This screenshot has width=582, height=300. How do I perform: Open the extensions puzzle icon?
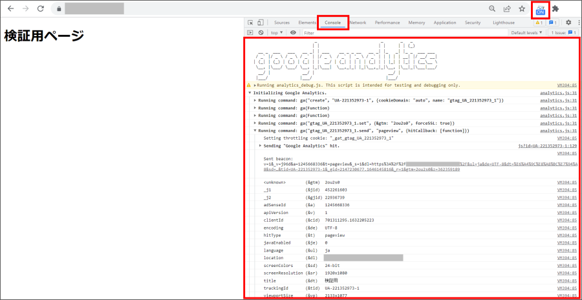tap(555, 9)
